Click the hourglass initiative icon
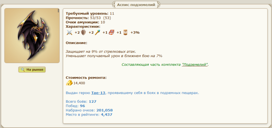This screenshot has height=128, width=272. click(x=125, y=32)
